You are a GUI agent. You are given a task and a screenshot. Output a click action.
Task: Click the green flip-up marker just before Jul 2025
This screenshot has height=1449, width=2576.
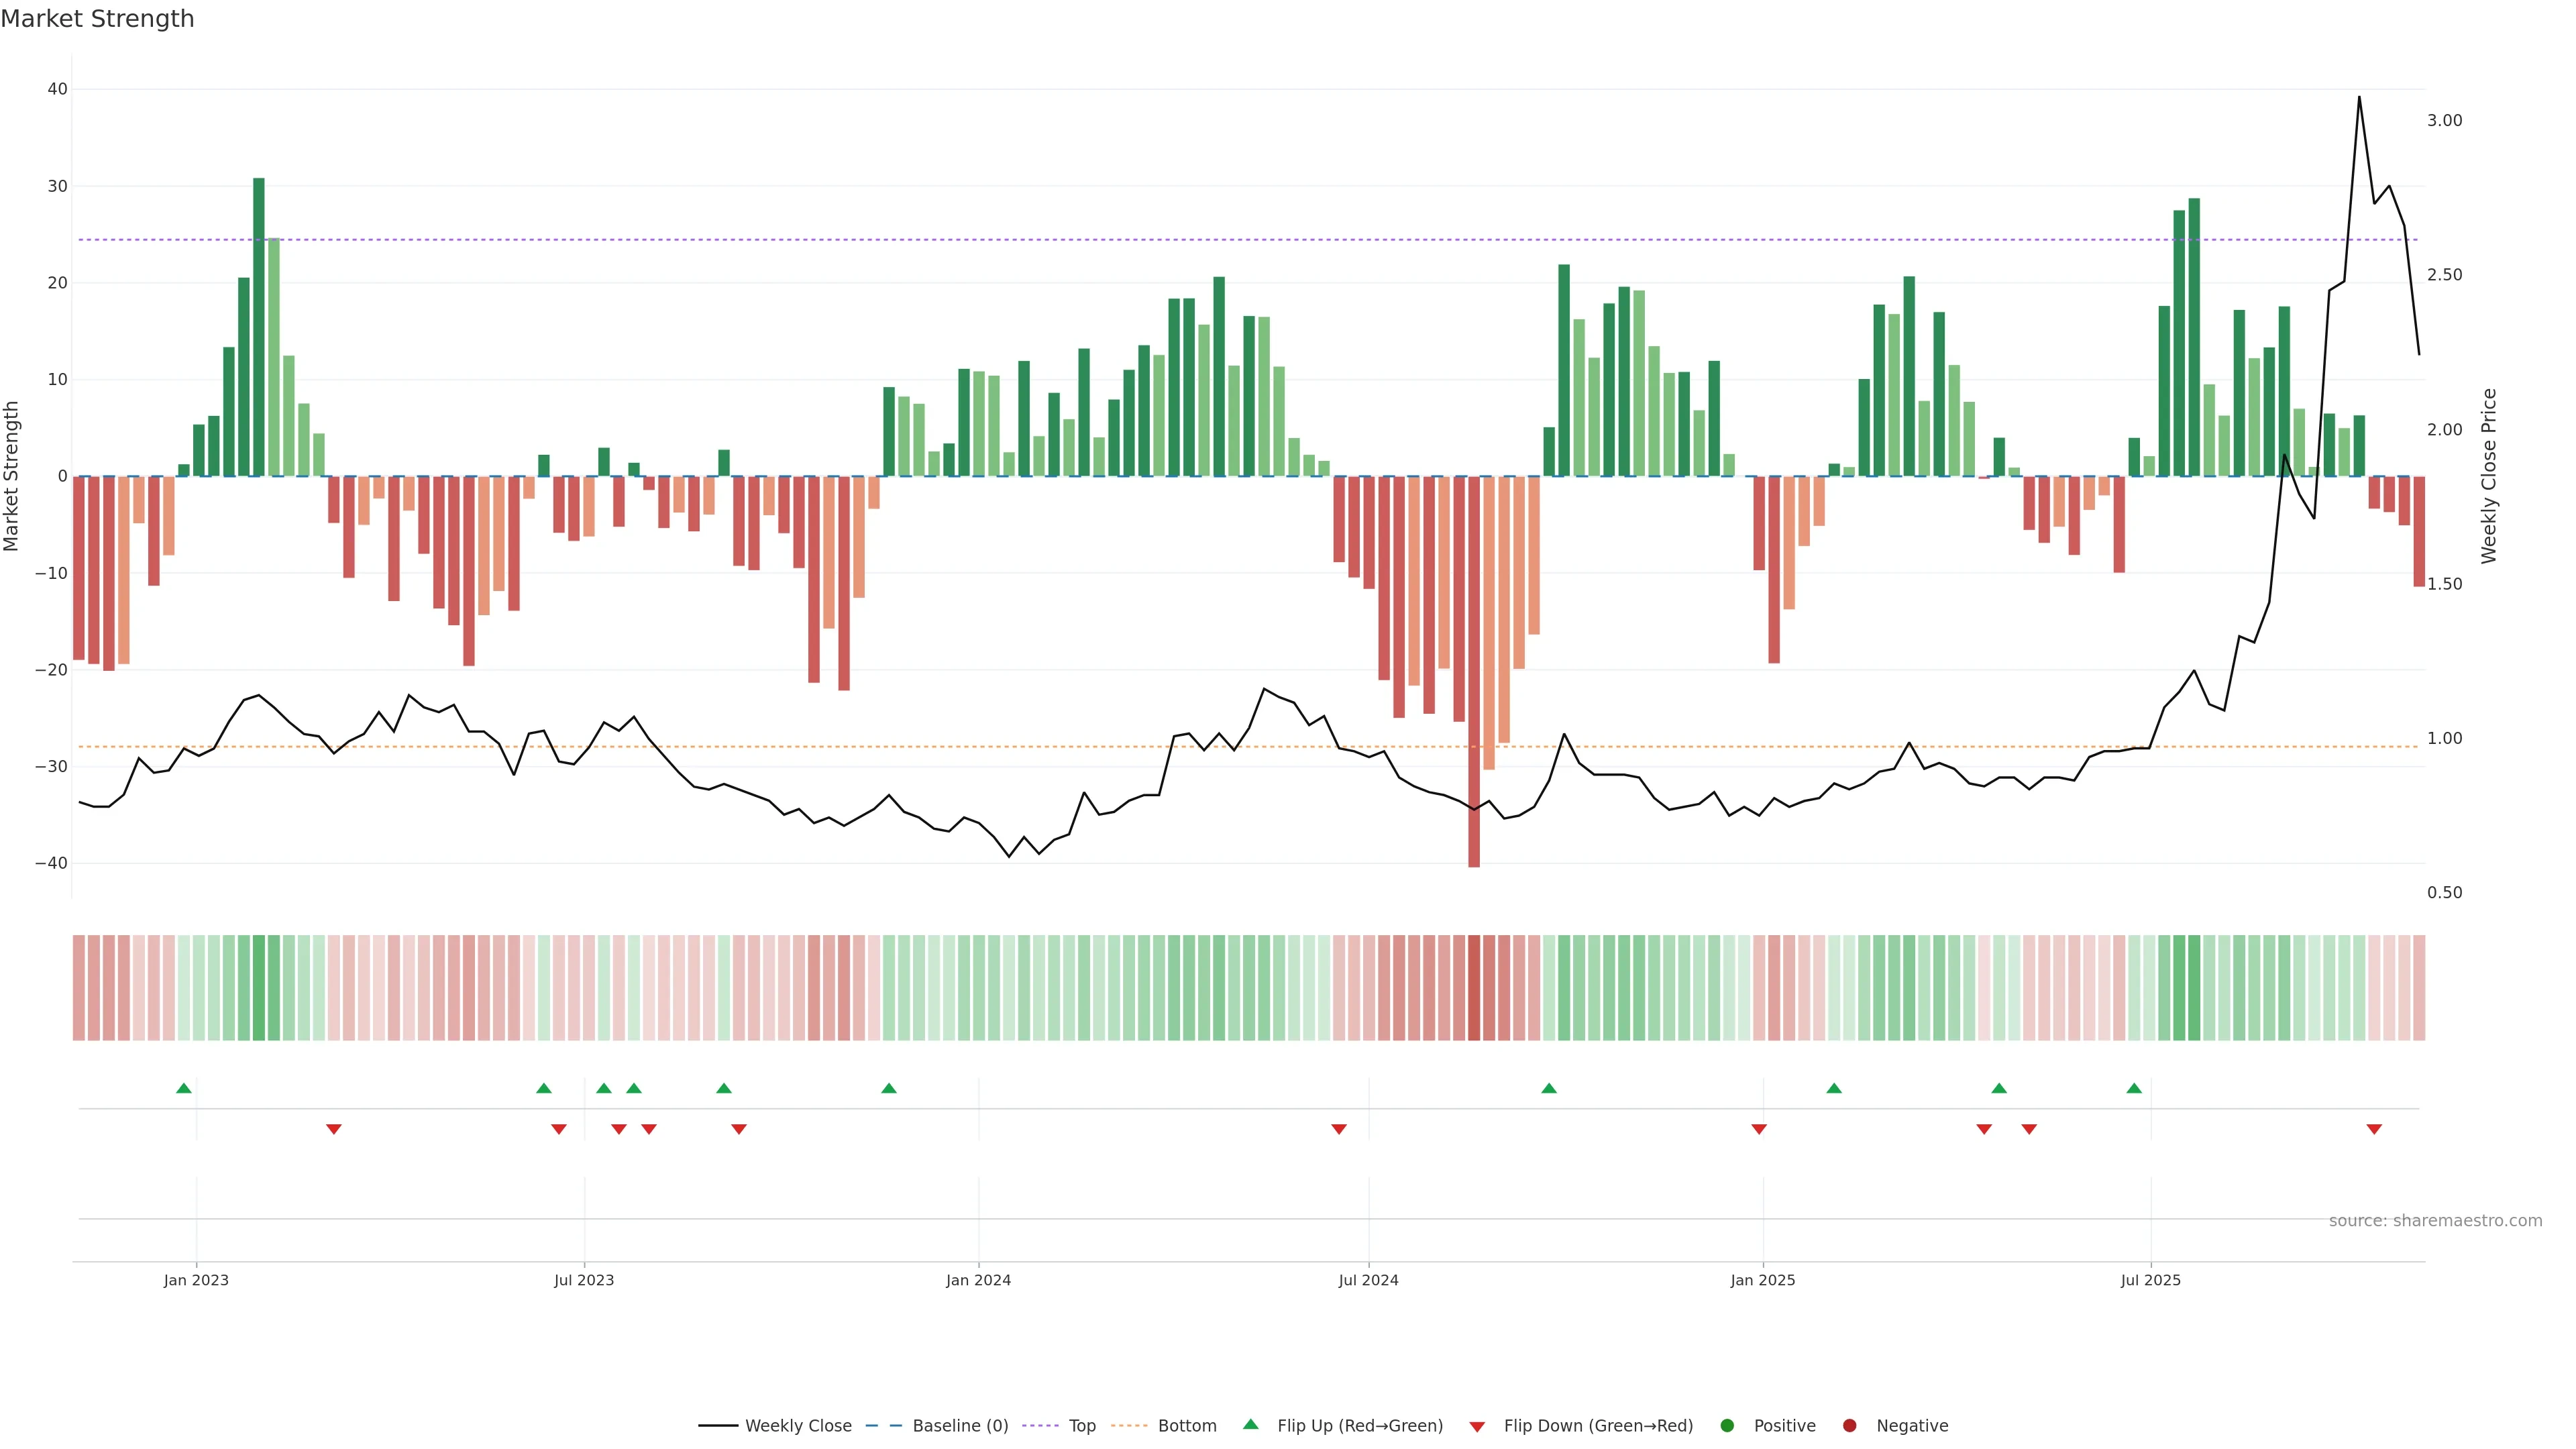pyautogui.click(x=2134, y=1088)
